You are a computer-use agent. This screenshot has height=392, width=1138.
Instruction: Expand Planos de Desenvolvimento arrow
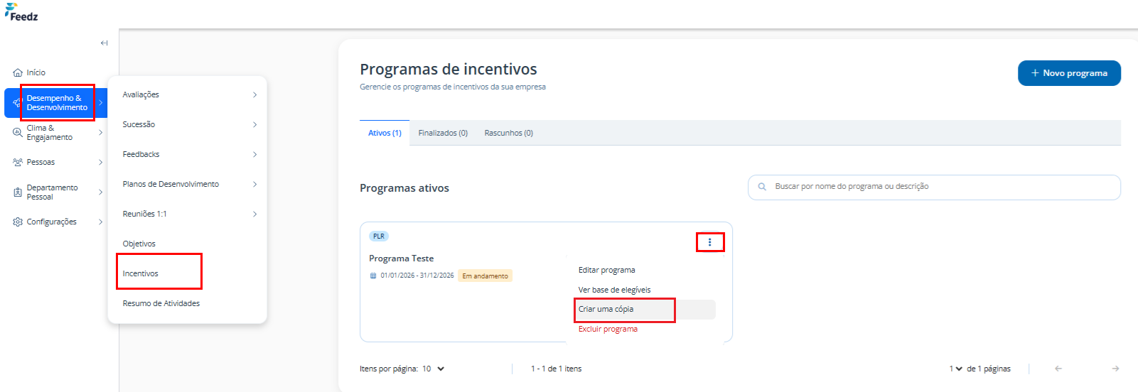(x=255, y=185)
